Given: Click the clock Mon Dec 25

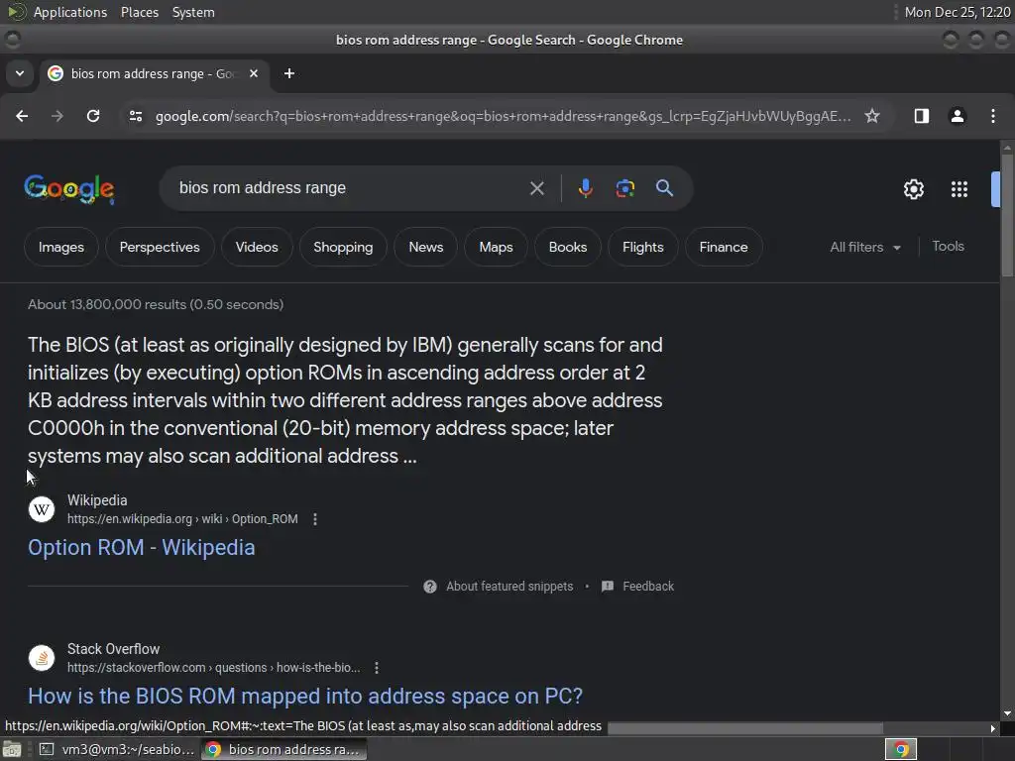Looking at the screenshot, I should 957,12.
